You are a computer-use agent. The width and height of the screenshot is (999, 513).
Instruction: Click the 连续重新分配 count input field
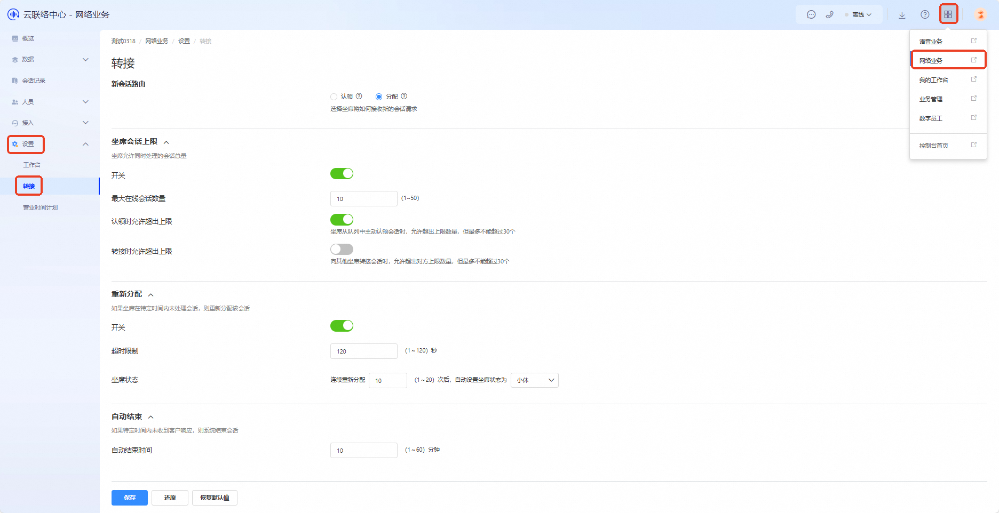tap(388, 380)
